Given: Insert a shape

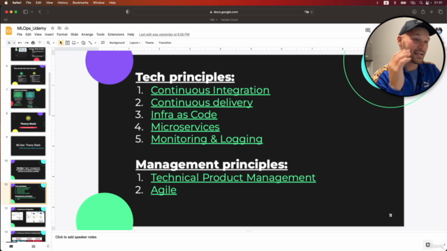Looking at the screenshot, I should pyautogui.click(x=83, y=43).
